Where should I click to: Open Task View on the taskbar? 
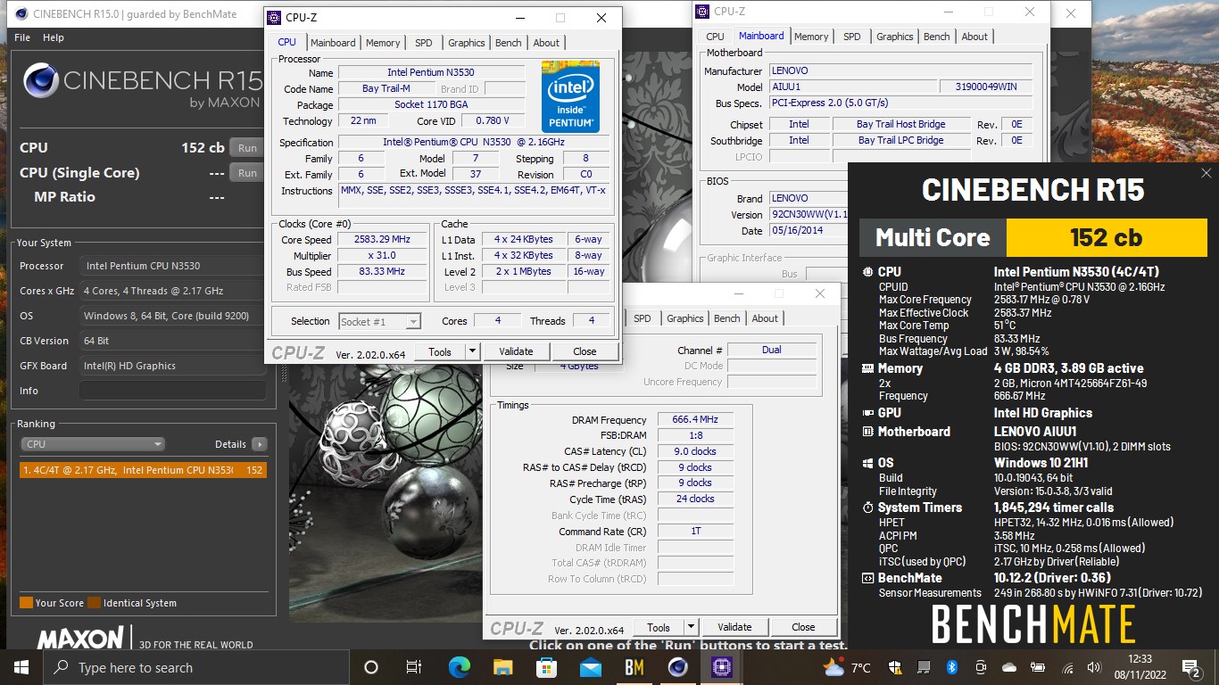pos(414,667)
